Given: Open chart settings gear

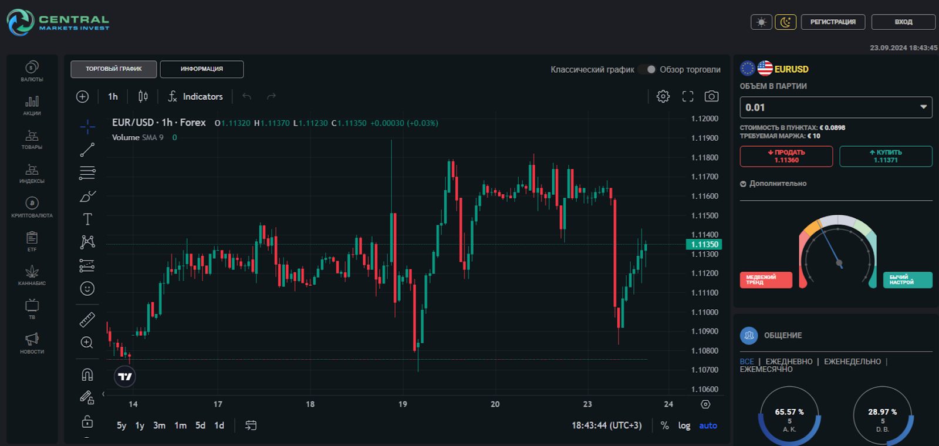Looking at the screenshot, I should pos(663,96).
